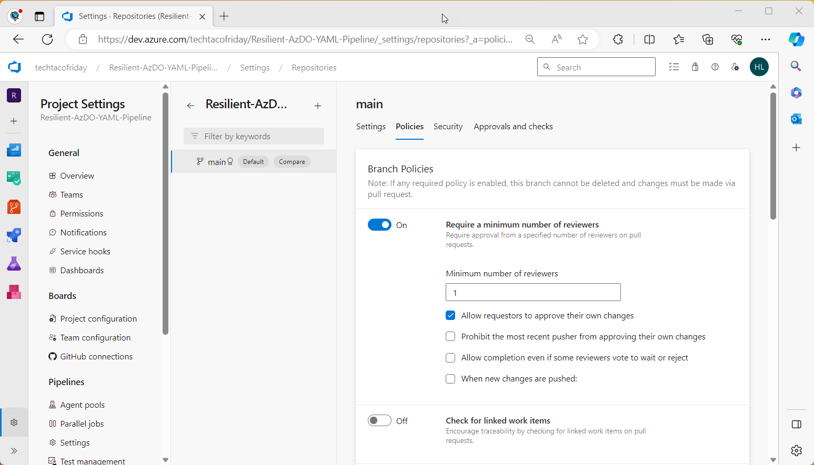This screenshot has height=465, width=814.
Task: Open the Test Plans flask icon
Action: tap(14, 264)
